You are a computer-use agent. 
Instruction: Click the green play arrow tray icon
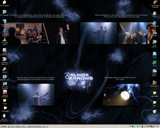coord(133,126)
